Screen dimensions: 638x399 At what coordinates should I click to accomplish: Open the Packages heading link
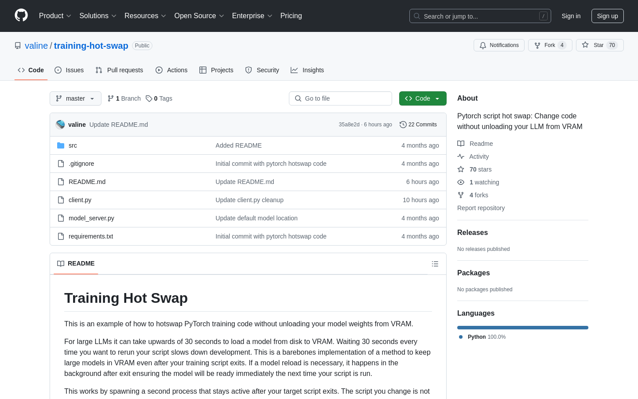[x=473, y=273]
